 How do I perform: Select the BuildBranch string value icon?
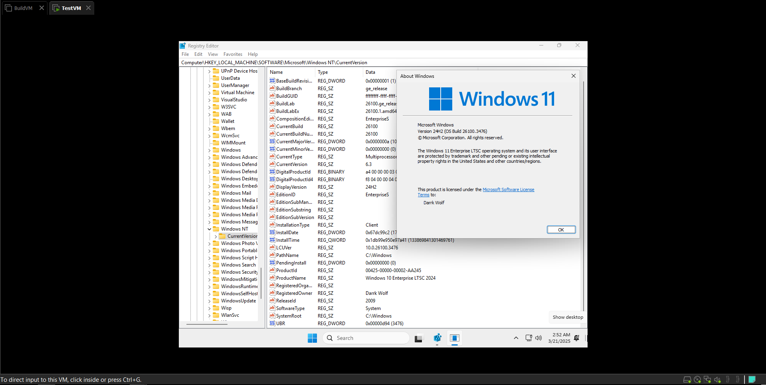[272, 88]
